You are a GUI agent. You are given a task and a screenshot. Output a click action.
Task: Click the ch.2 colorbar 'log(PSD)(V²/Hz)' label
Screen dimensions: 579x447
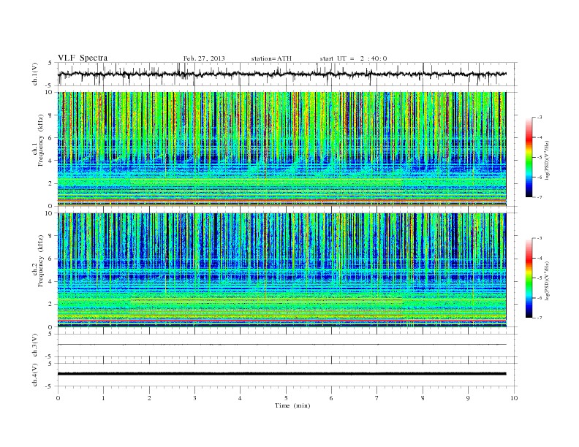click(548, 281)
